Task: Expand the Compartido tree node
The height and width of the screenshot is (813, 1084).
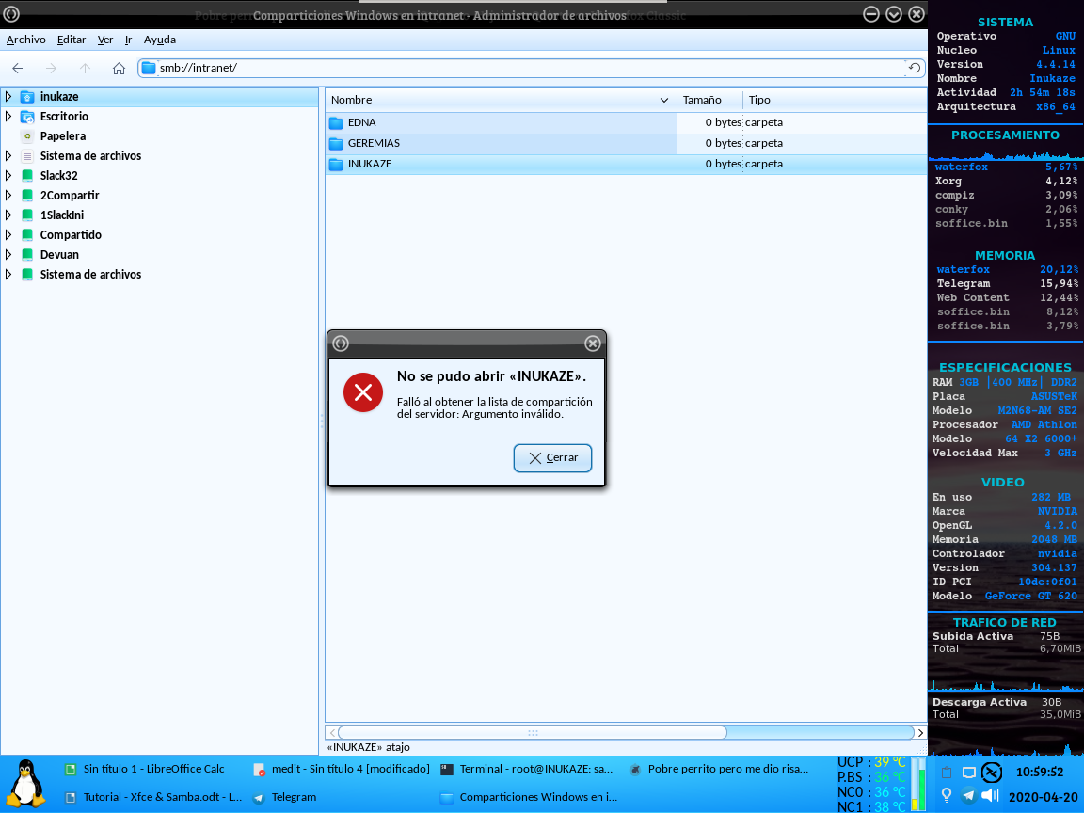Action: [8, 234]
